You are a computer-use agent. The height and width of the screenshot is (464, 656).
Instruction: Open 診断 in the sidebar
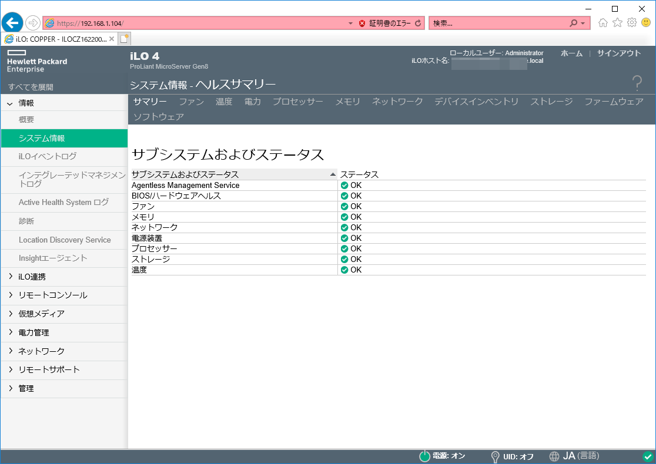pyautogui.click(x=65, y=221)
